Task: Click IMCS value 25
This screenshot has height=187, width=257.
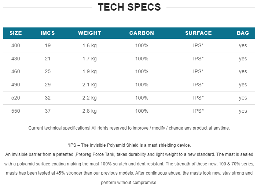Action: (x=48, y=71)
